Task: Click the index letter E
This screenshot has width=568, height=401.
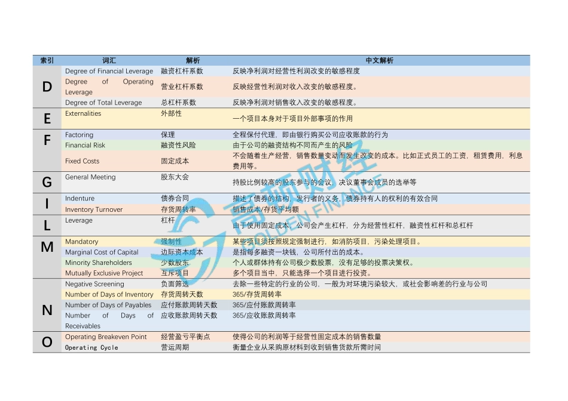Action: point(47,119)
